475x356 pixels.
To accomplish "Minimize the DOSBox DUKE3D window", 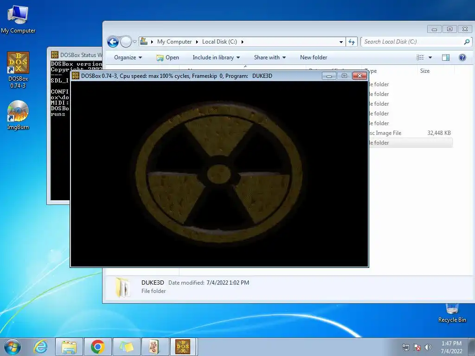I will click(329, 76).
